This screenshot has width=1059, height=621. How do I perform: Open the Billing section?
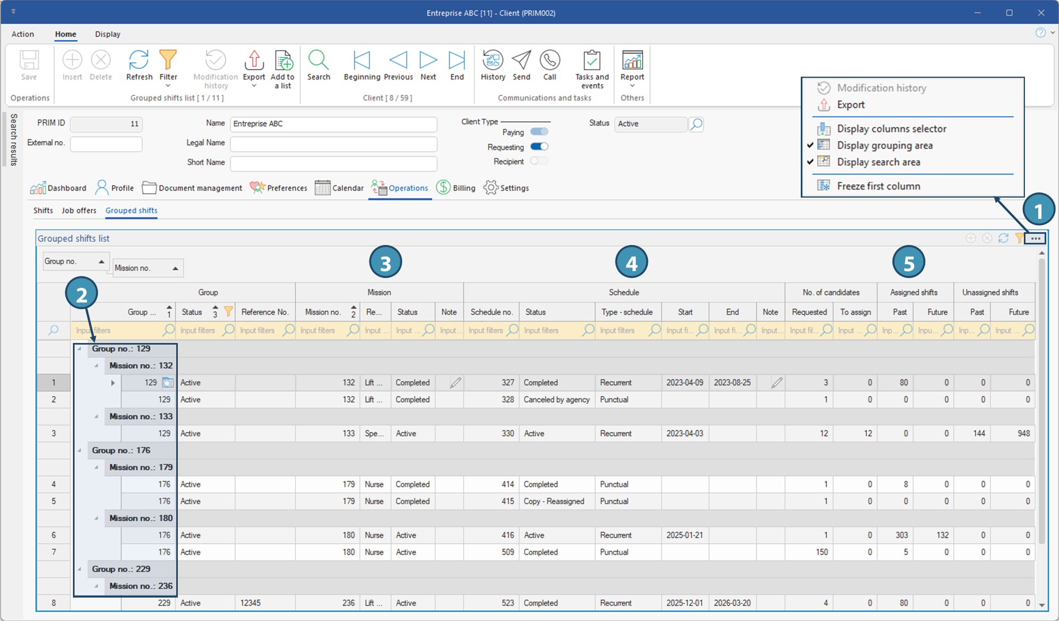point(456,188)
